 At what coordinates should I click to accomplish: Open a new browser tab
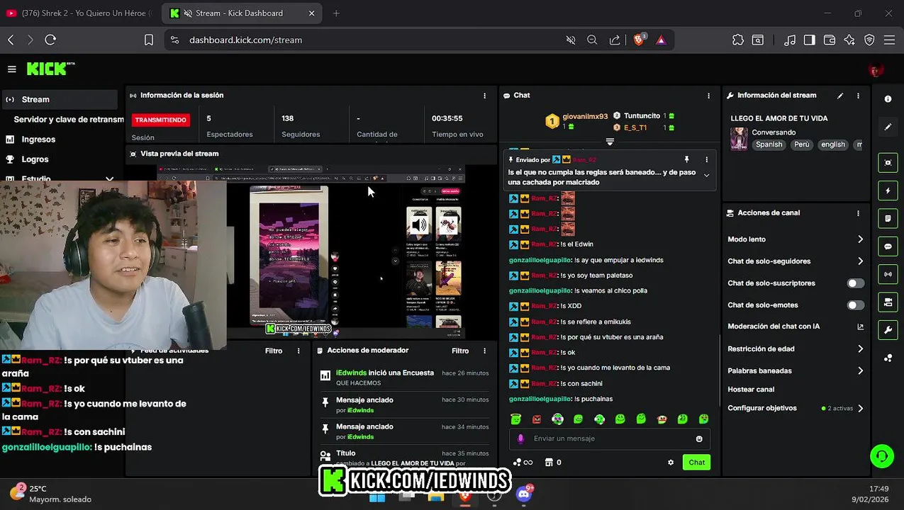(x=336, y=13)
